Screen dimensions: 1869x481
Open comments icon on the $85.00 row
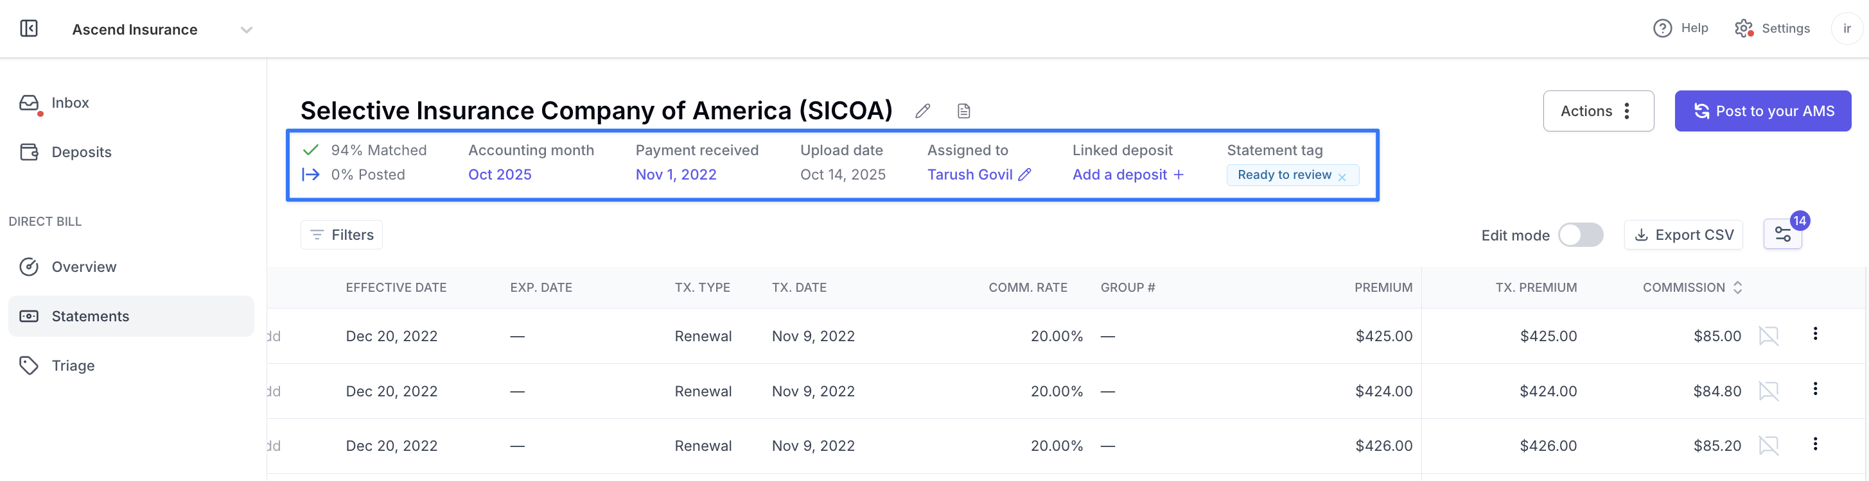pos(1768,336)
